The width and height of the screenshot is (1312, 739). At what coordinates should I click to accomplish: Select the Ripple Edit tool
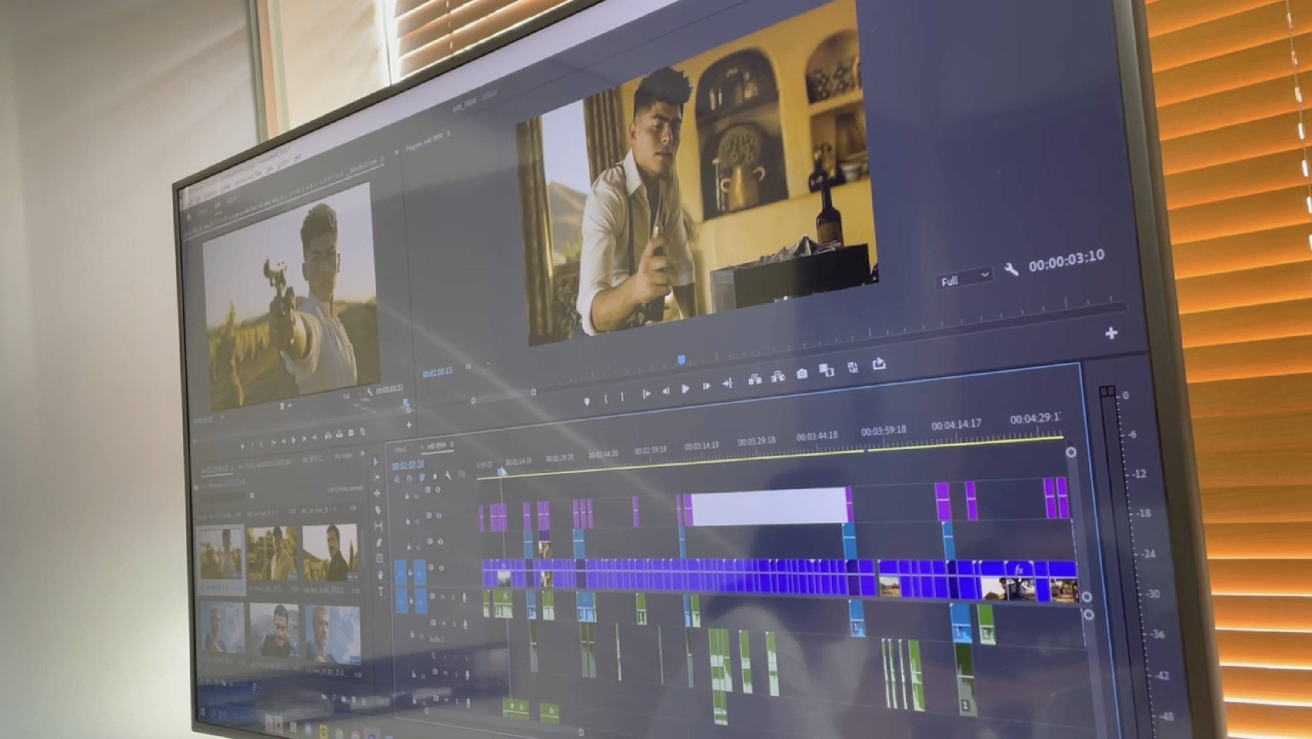coord(377,493)
